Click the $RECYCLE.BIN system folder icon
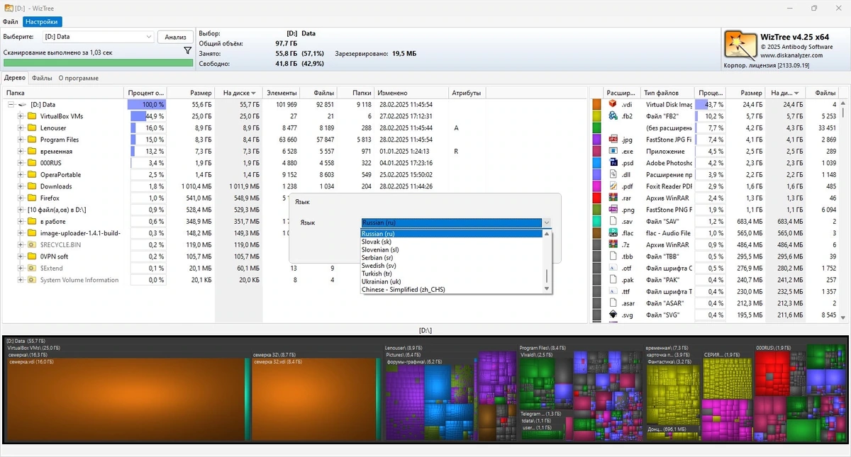Image resolution: width=851 pixels, height=457 pixels. click(31, 244)
